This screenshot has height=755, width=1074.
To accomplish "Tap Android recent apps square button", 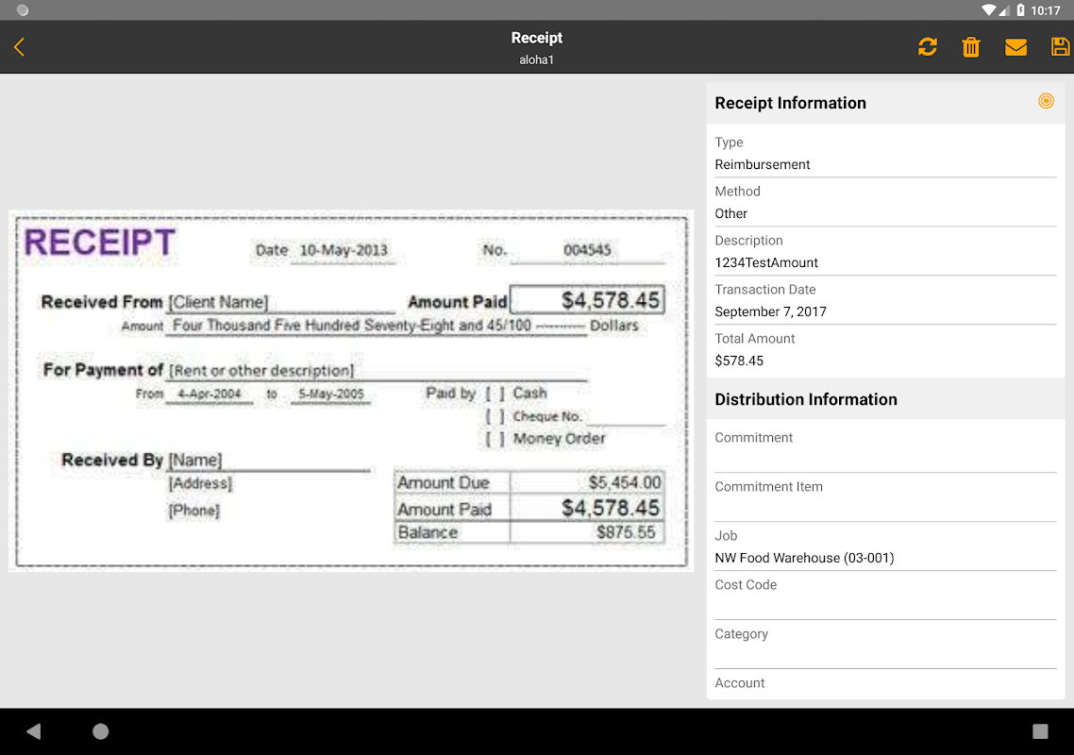I will coord(1040,731).
